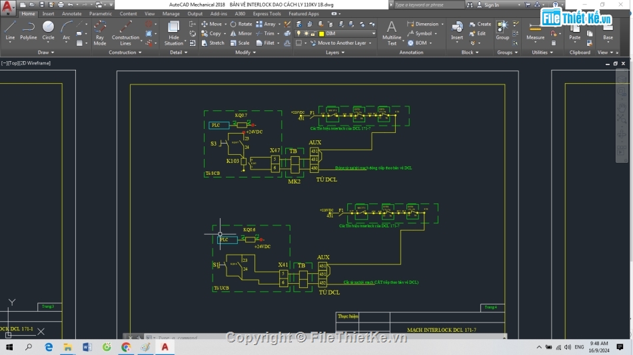
Task: Click the Base view tool
Action: point(608,31)
